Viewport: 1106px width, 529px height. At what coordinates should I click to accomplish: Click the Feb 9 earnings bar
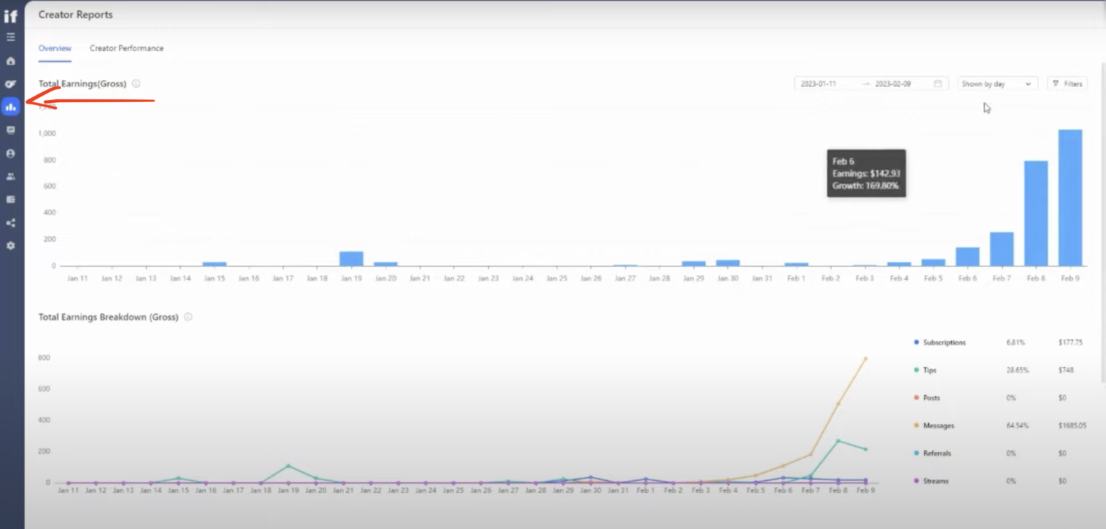click(1070, 197)
